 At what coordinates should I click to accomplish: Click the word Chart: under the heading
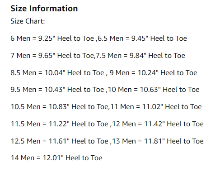(35, 21)
